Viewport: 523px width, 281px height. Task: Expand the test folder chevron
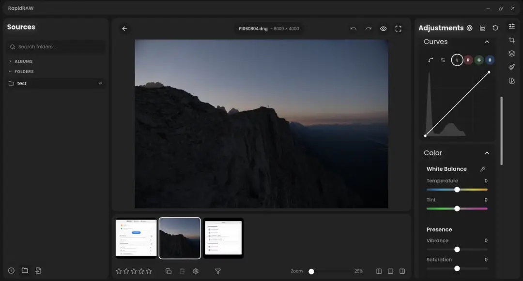pyautogui.click(x=100, y=83)
